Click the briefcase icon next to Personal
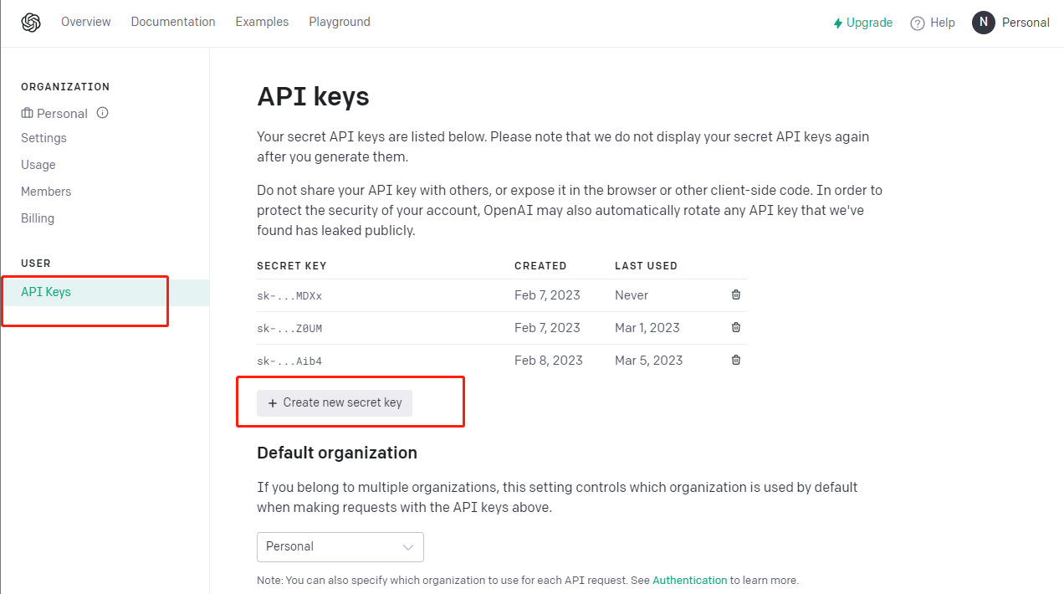1064x594 pixels. [x=27, y=113]
